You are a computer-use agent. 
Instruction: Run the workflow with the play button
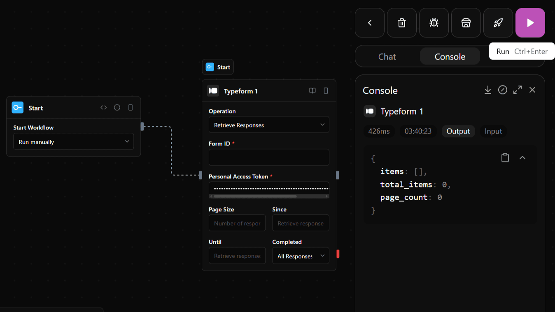pos(530,23)
